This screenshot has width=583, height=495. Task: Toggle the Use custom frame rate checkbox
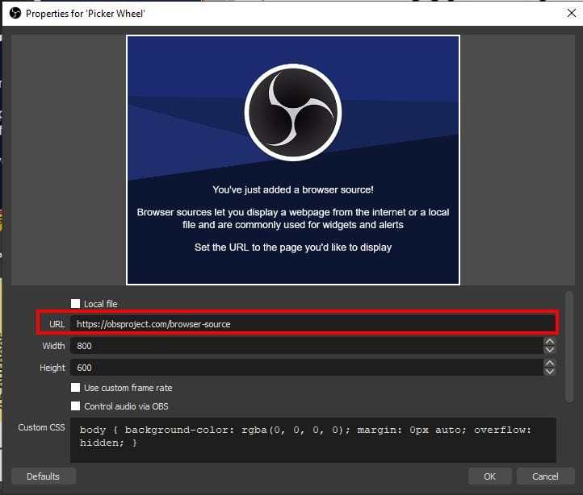76,388
